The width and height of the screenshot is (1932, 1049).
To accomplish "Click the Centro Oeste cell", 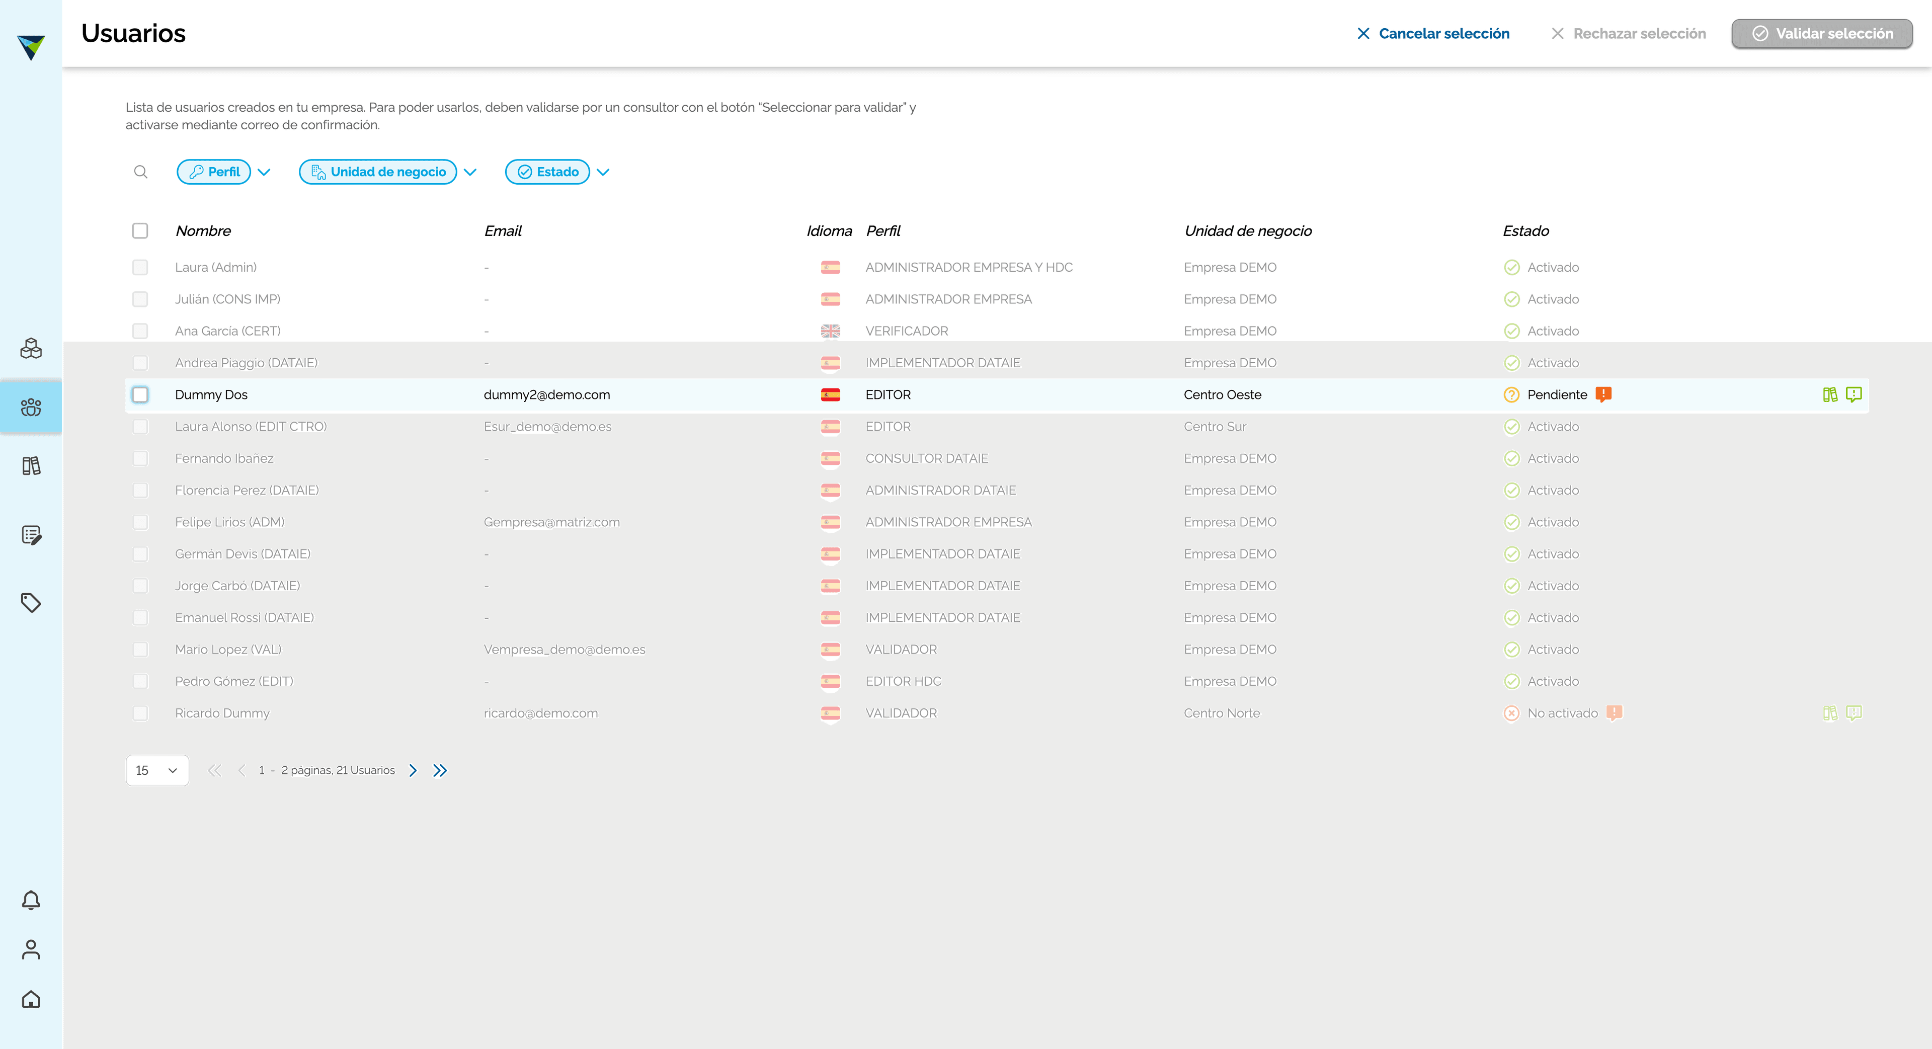I will coord(1223,394).
